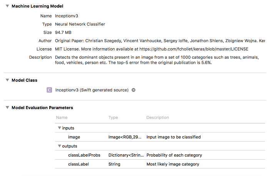Image resolution: width=267 pixels, height=177 pixels.
Task: Click the MIT License text line
Action: pos(152,49)
